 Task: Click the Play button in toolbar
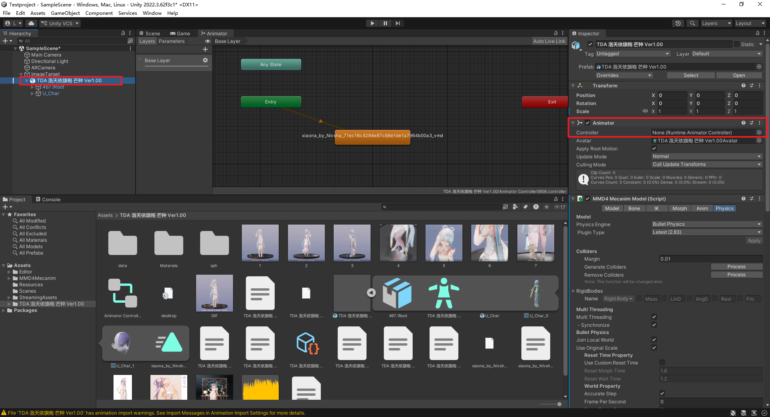click(x=372, y=23)
